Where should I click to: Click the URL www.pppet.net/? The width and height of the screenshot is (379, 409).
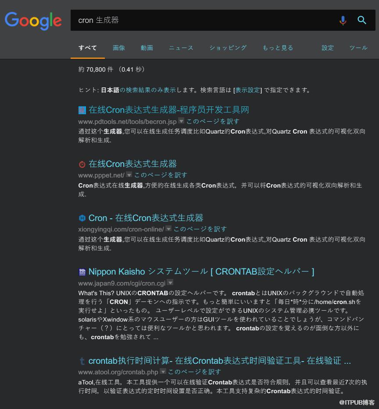click(x=101, y=175)
